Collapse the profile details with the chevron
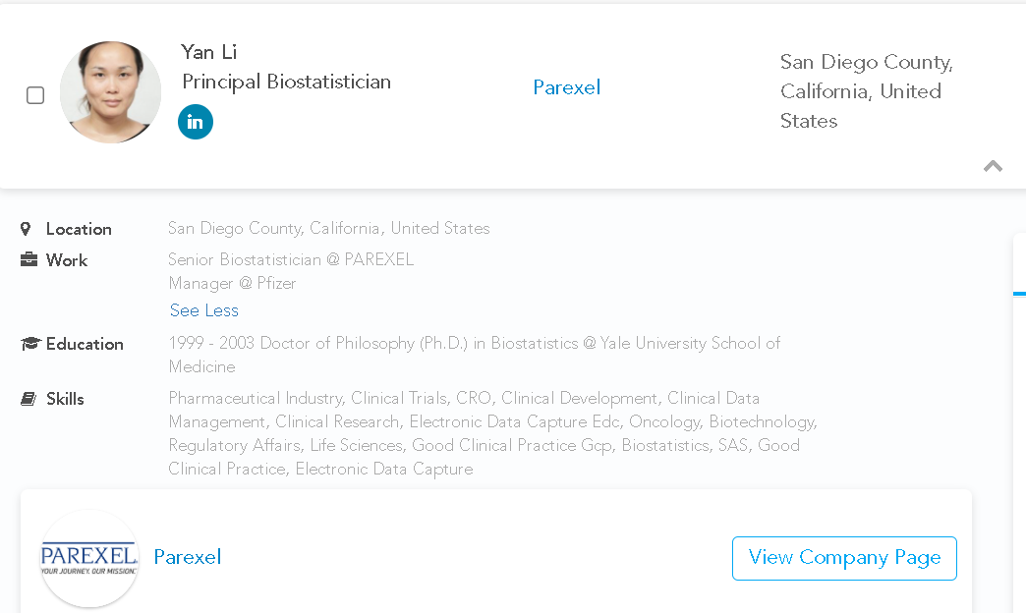This screenshot has width=1026, height=613. 993,166
